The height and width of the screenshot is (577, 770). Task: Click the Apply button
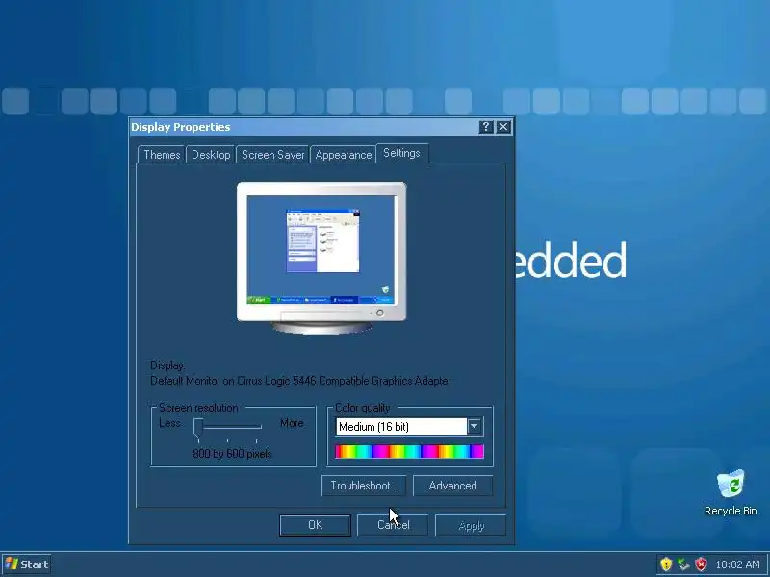point(471,525)
